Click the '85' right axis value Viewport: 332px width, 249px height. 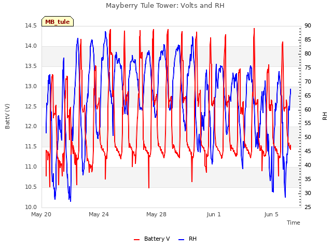pyautogui.click(x=308, y=40)
